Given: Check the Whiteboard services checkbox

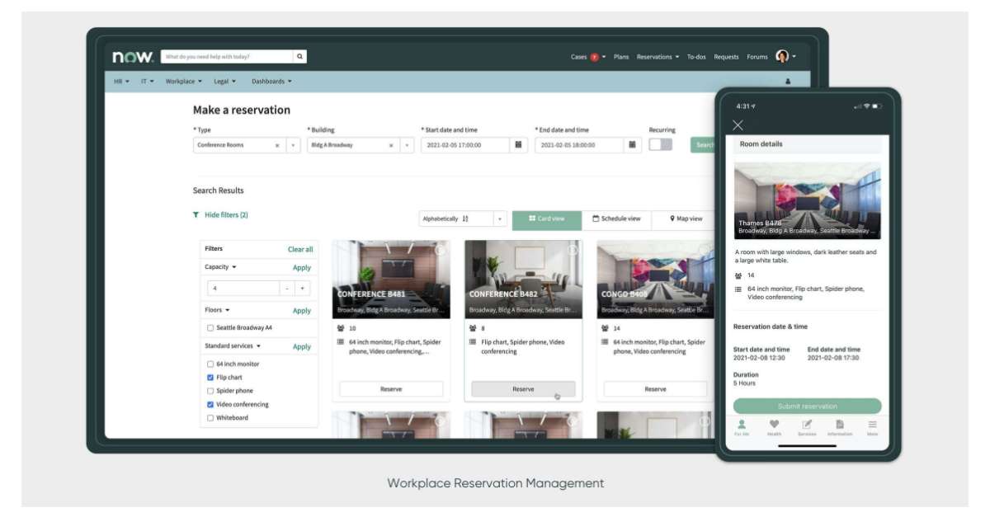Looking at the screenshot, I should pyautogui.click(x=210, y=418).
